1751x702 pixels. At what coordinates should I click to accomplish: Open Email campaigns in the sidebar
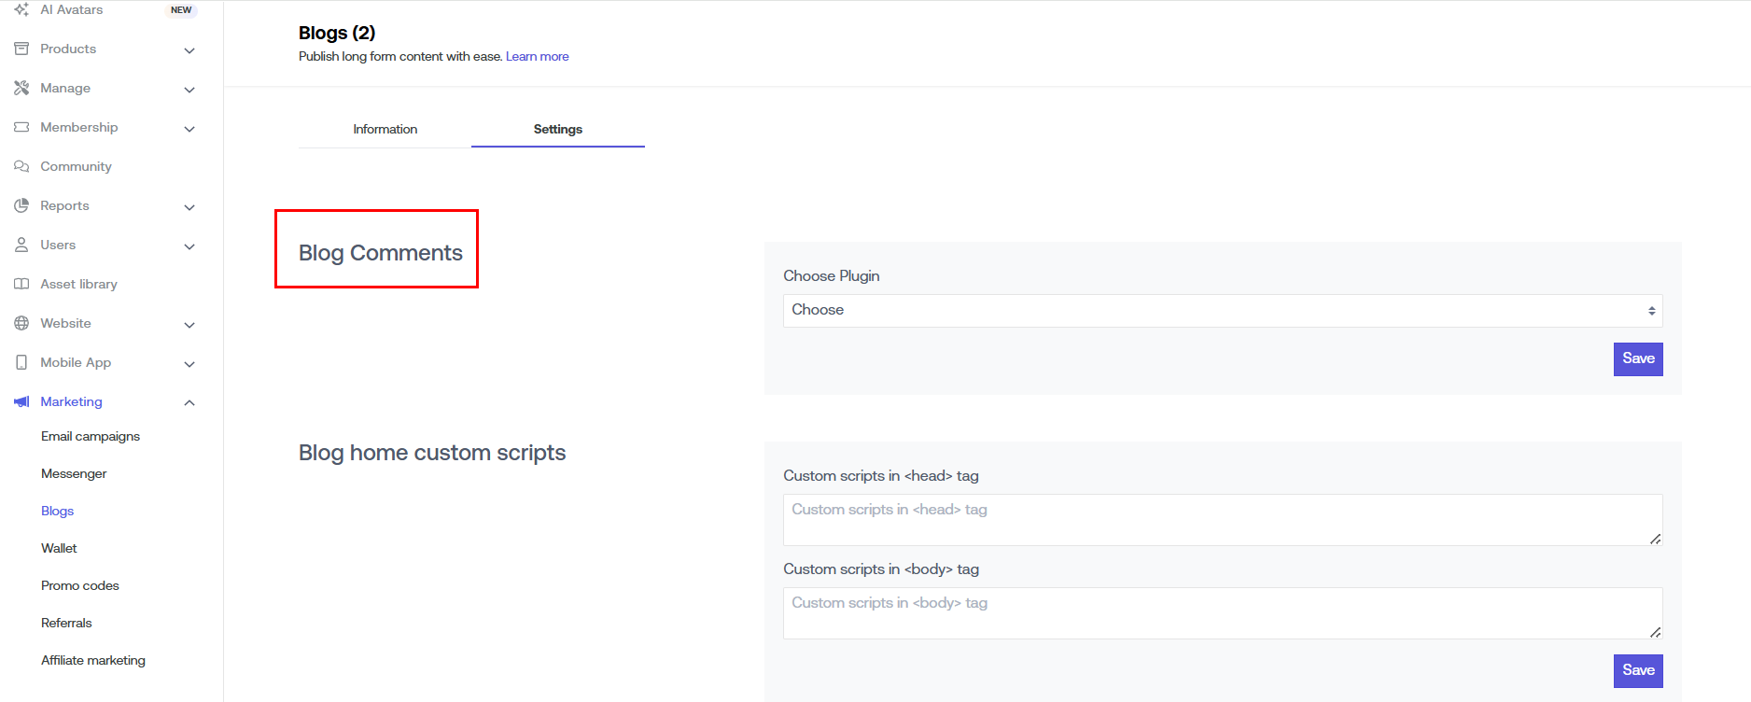(91, 436)
